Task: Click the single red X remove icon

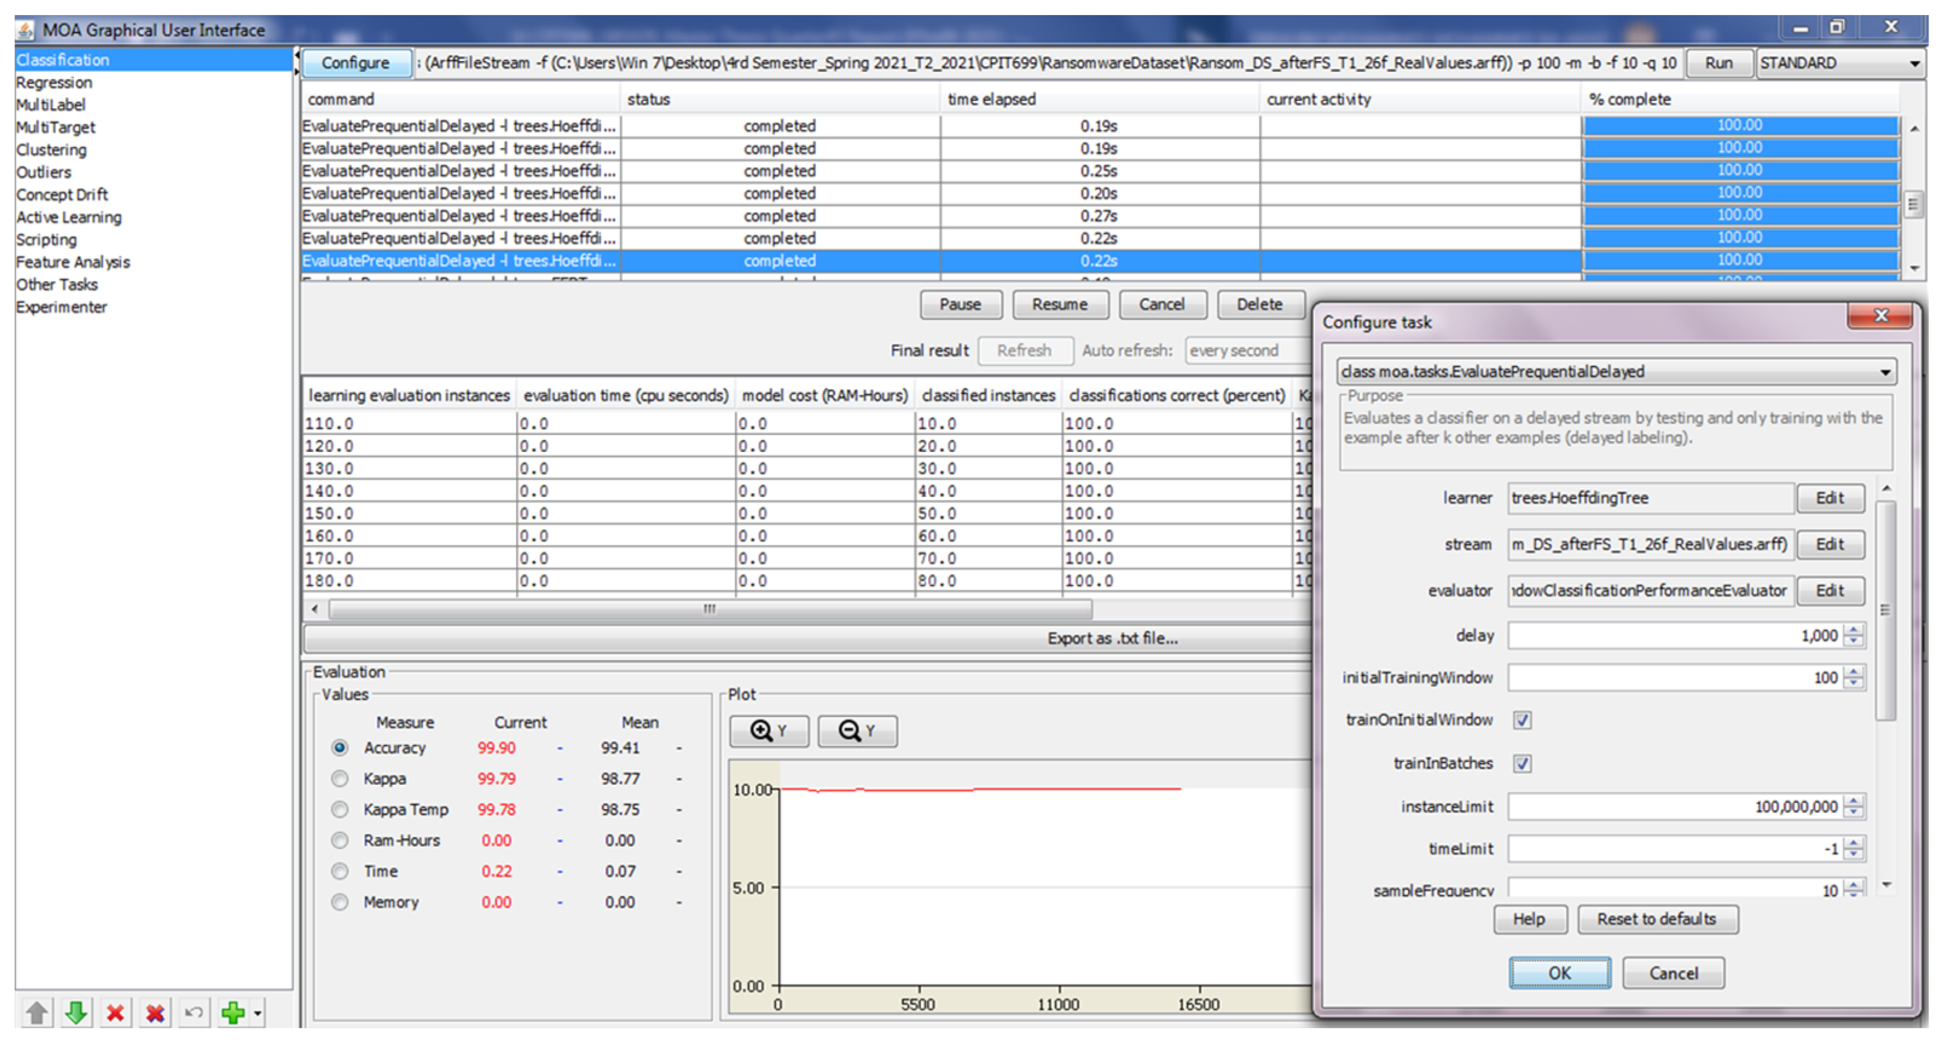Action: 115,1013
